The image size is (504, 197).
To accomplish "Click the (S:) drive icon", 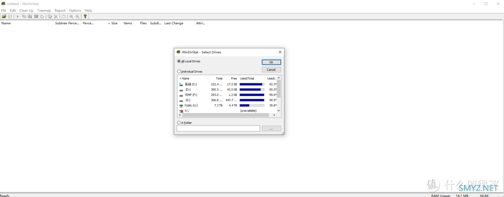I will click(x=181, y=100).
